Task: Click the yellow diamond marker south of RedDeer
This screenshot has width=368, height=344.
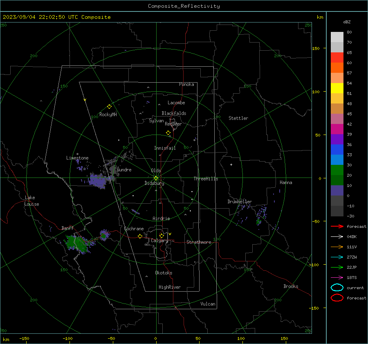Action: [168, 133]
